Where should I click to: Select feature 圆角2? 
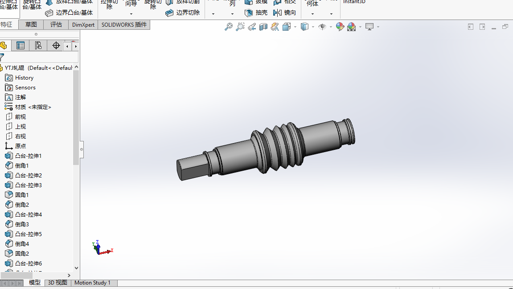(17, 254)
